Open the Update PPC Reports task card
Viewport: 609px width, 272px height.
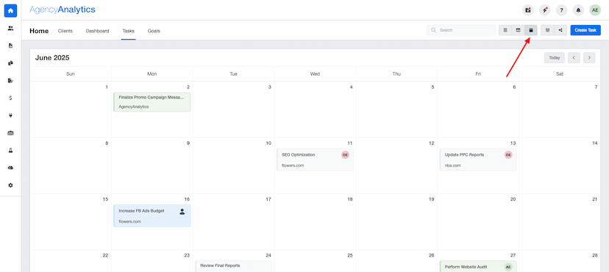click(x=478, y=160)
